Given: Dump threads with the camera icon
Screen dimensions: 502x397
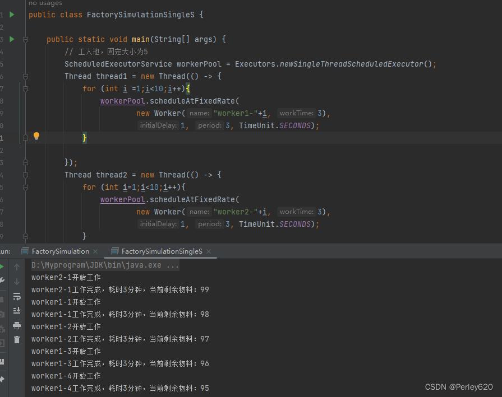Looking at the screenshot, I should coord(2,314).
